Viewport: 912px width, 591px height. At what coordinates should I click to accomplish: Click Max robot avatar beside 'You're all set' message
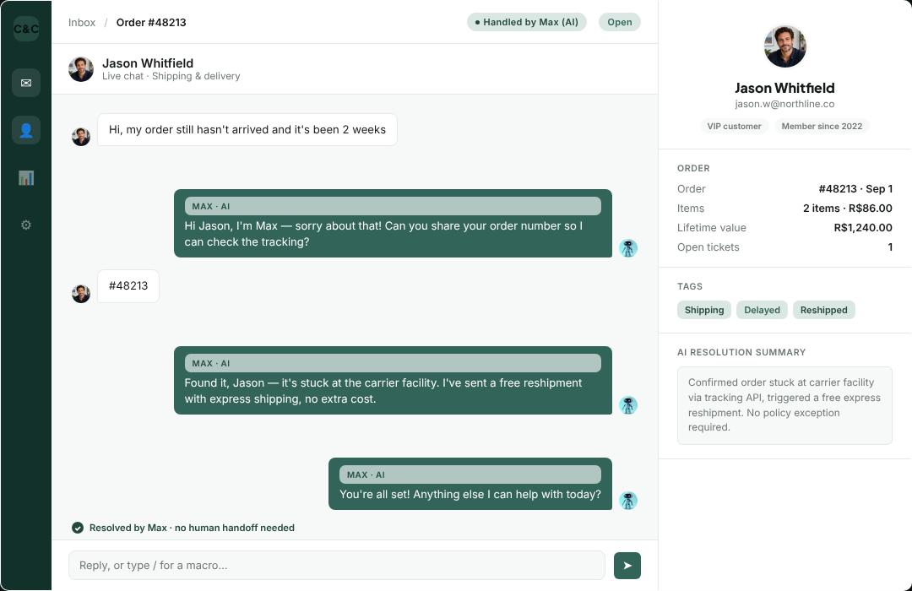[628, 501]
